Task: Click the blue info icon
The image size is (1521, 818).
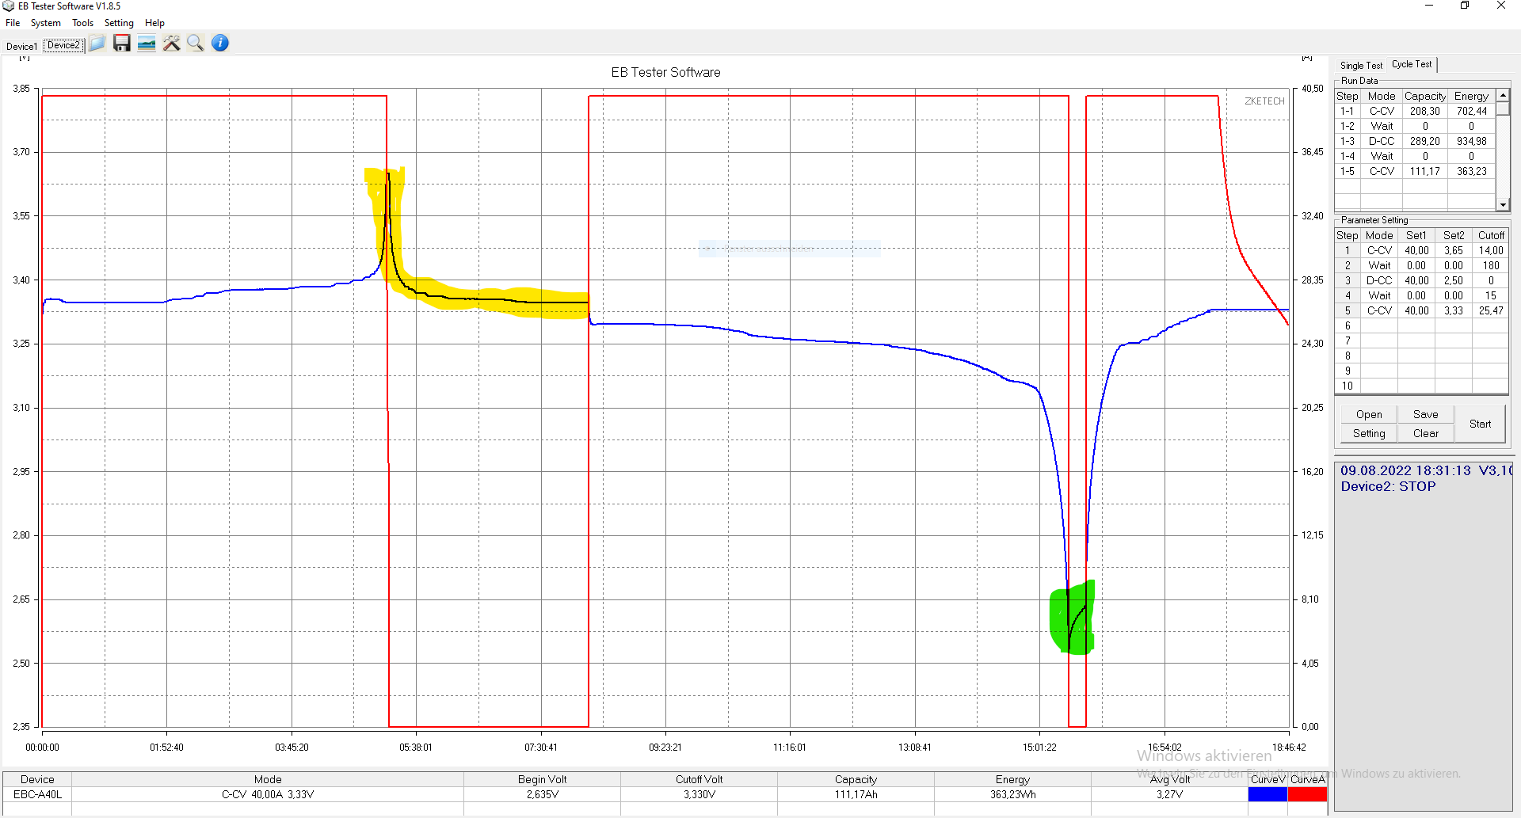Action: click(x=220, y=44)
